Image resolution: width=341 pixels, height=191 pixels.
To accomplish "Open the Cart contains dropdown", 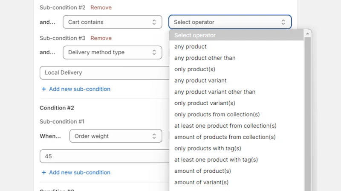I will (113, 22).
